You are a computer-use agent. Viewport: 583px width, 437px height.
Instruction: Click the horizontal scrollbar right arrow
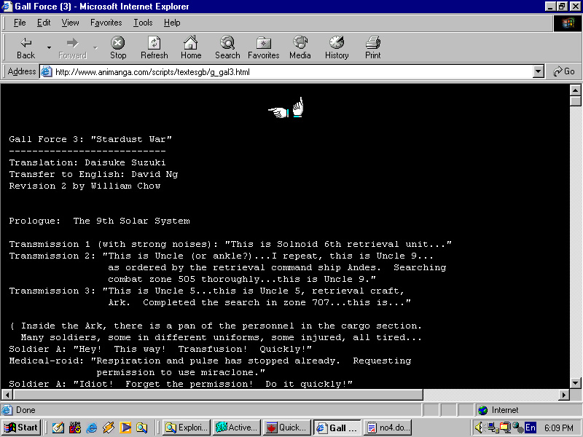click(x=564, y=395)
